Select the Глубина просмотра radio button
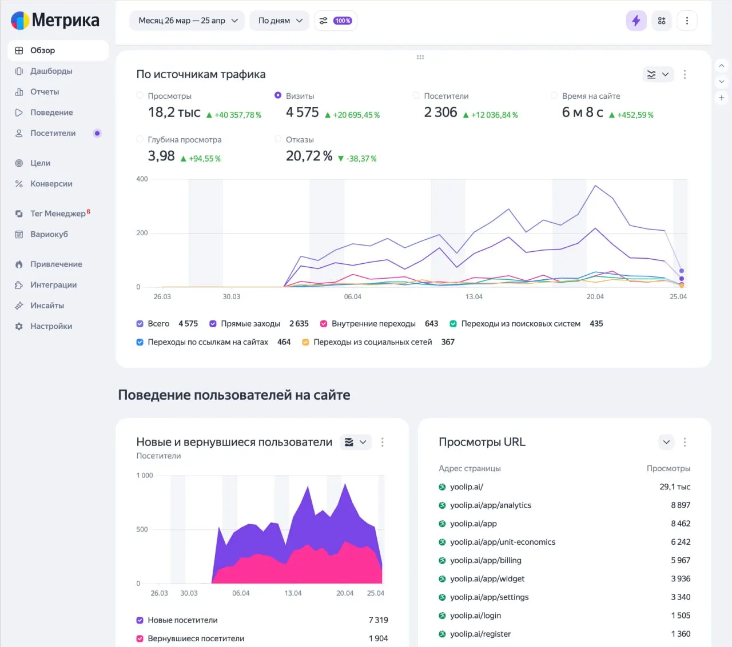The image size is (732, 647). click(x=140, y=139)
